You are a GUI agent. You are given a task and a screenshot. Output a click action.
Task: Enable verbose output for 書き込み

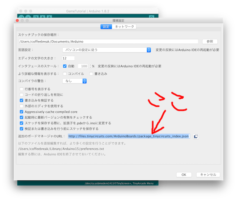click(91, 74)
